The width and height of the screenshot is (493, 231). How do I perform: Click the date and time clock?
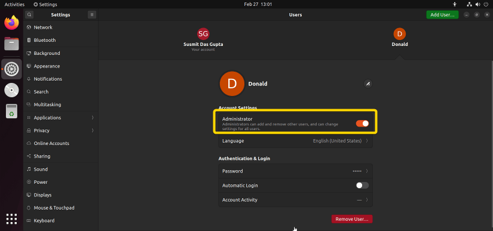click(x=258, y=4)
